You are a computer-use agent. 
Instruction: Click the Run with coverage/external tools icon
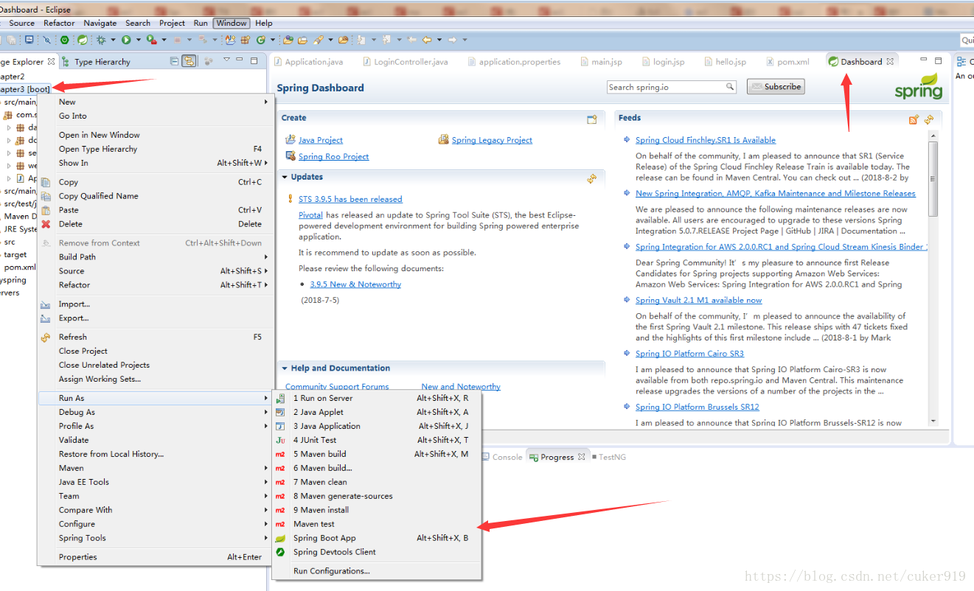click(x=151, y=40)
